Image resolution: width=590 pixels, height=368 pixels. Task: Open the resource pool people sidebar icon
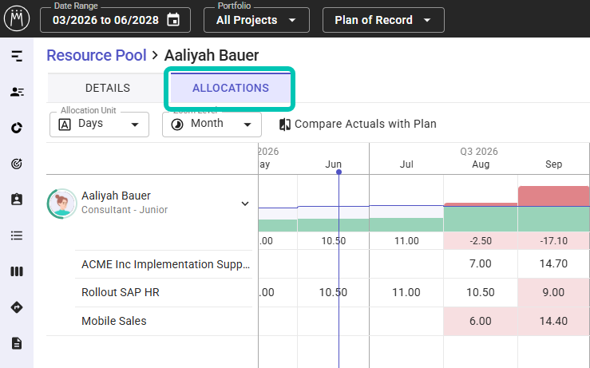tap(17, 92)
